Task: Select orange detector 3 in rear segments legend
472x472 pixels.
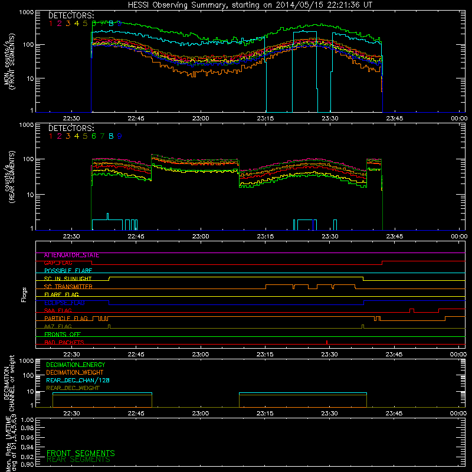Action: [x=68, y=136]
